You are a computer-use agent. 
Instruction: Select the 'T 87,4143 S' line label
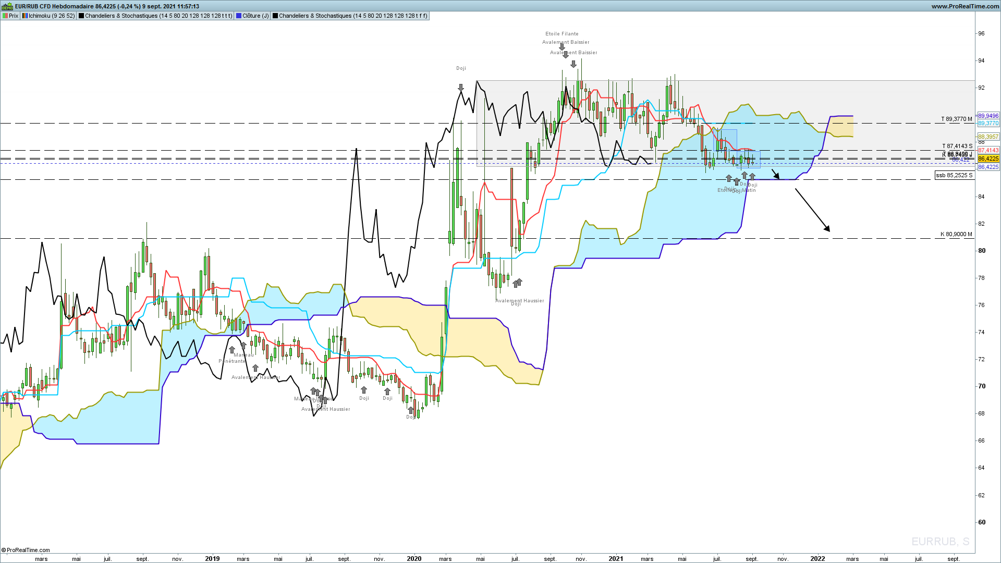coord(957,146)
